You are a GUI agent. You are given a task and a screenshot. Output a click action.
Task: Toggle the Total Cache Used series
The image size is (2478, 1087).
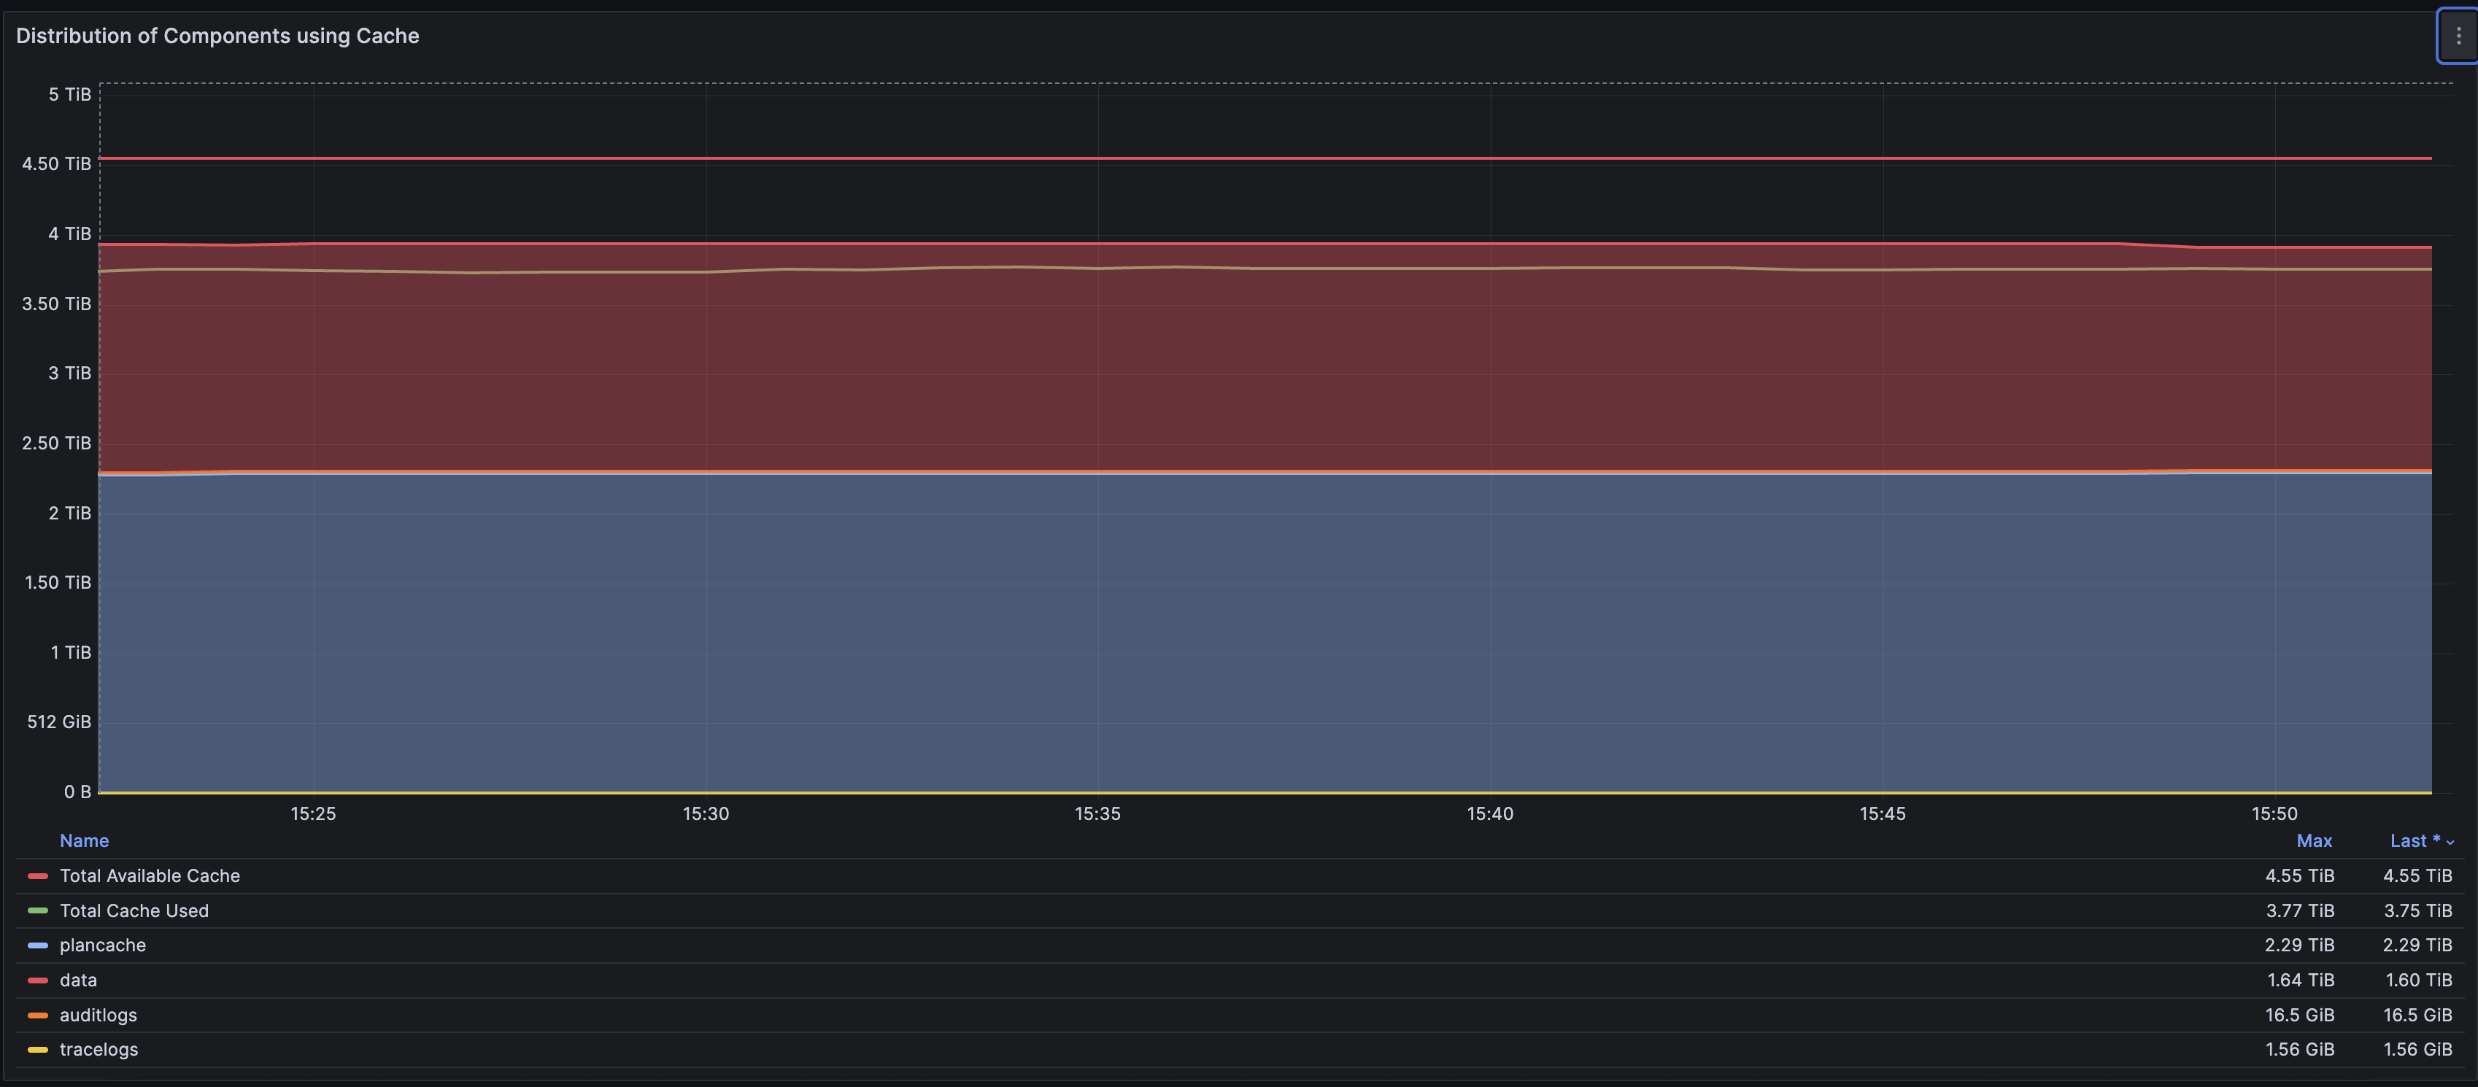[134, 910]
